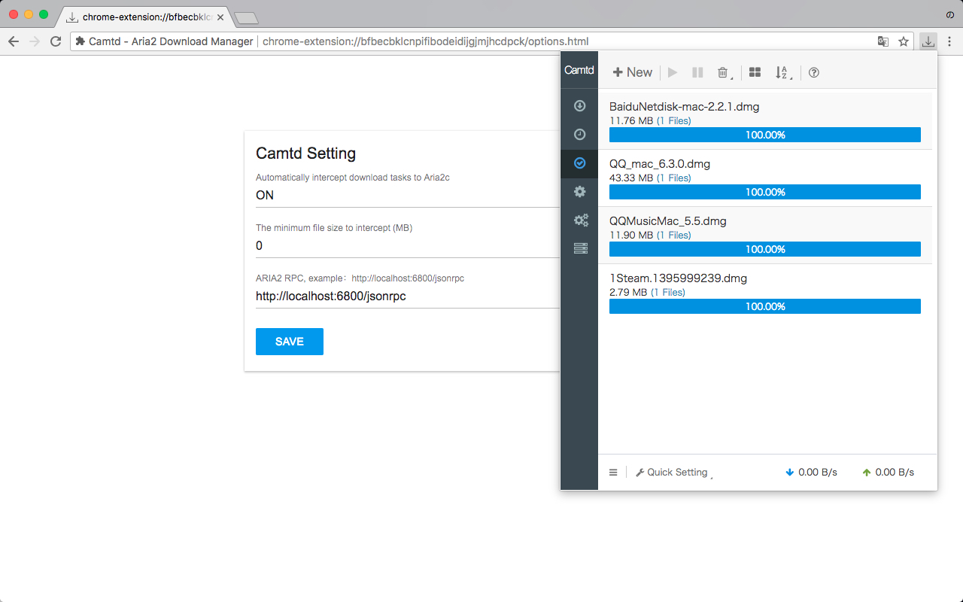Open the trash delete dropdown
The height and width of the screenshot is (602, 963).
point(724,72)
